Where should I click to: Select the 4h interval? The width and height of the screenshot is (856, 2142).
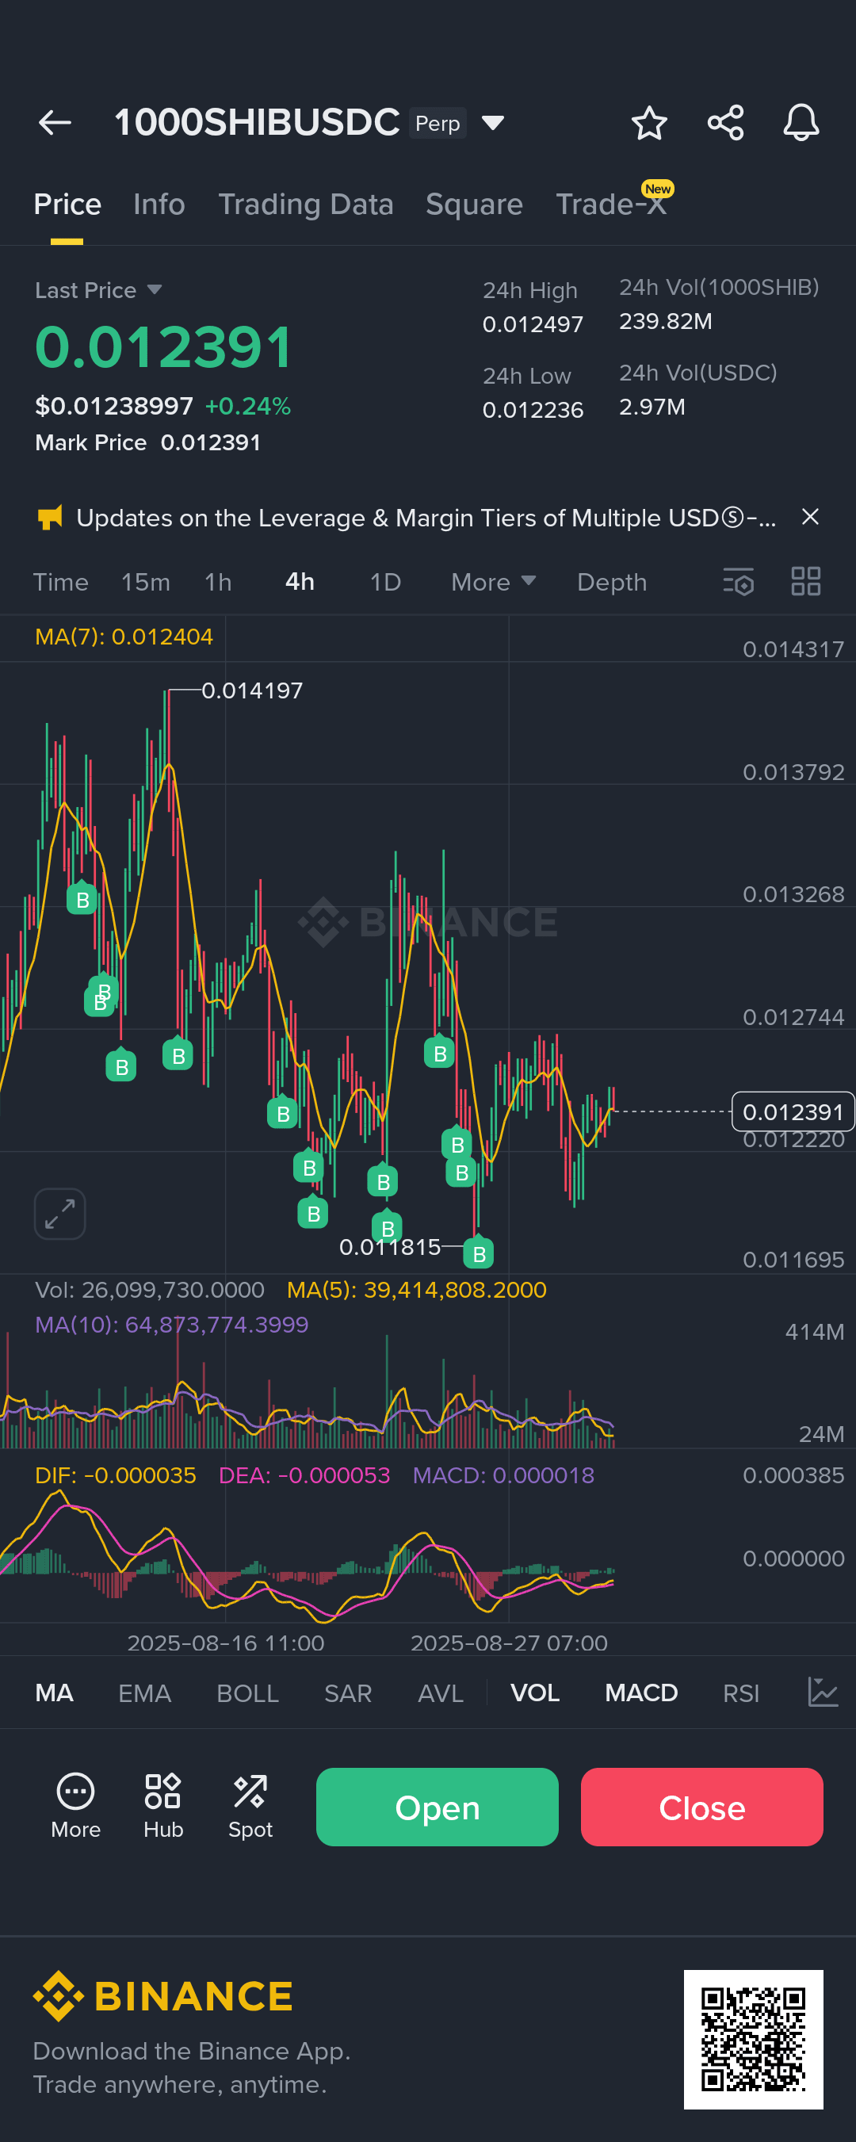[300, 581]
